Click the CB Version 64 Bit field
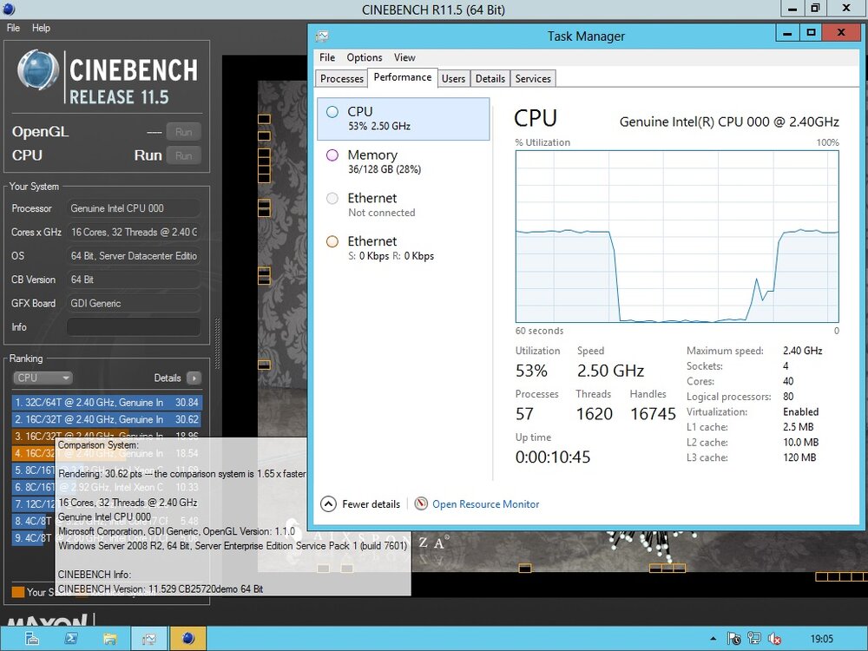Screen dimensions: 868x651 (134, 279)
